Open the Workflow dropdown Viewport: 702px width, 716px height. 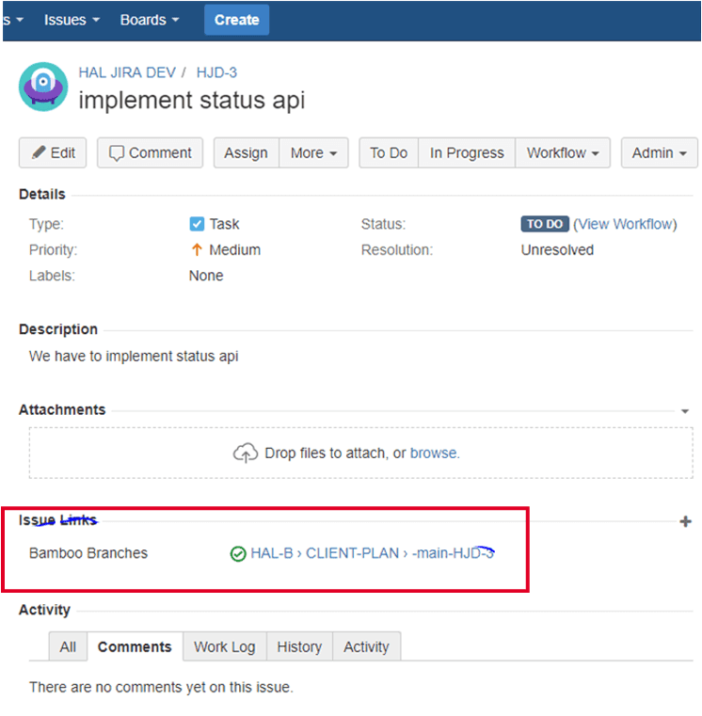click(x=563, y=153)
